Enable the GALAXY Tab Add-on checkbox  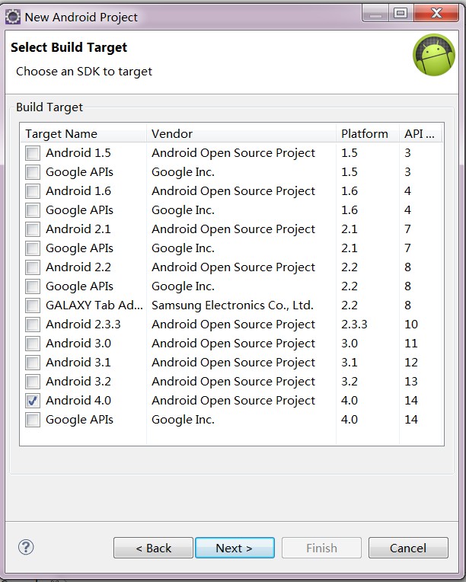tap(33, 305)
